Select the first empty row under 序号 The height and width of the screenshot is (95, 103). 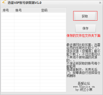point(8,14)
